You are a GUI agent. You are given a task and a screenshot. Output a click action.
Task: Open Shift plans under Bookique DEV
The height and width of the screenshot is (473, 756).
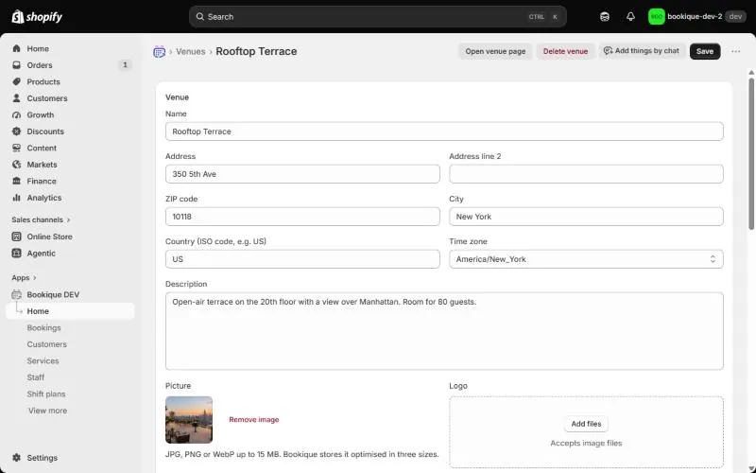pos(46,394)
